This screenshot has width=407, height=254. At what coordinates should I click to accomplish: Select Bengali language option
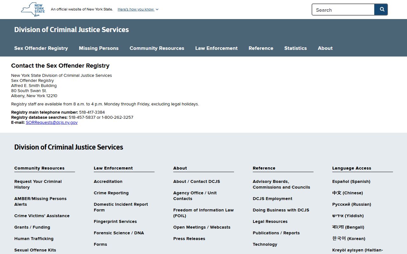348,227
